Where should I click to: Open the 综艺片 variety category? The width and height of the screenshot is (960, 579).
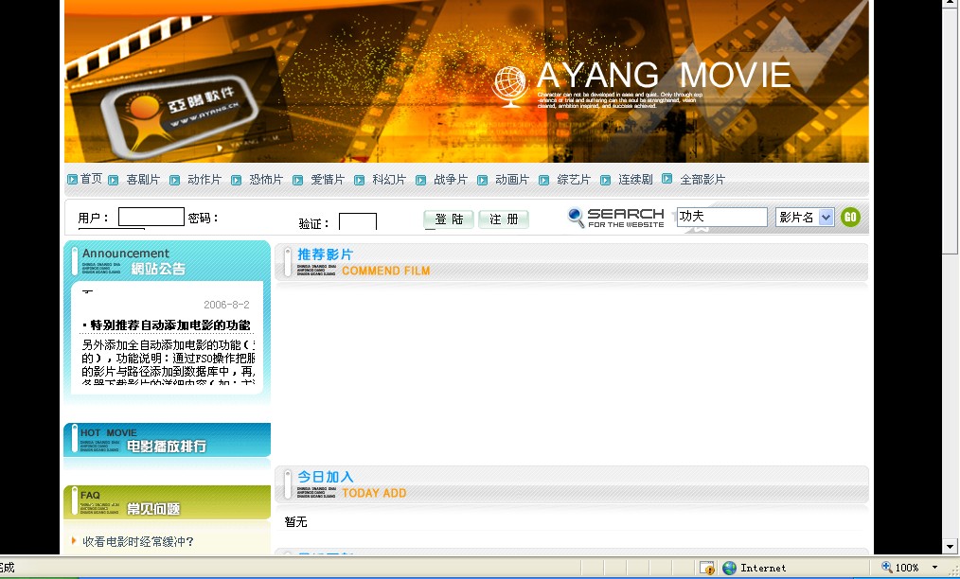click(574, 180)
